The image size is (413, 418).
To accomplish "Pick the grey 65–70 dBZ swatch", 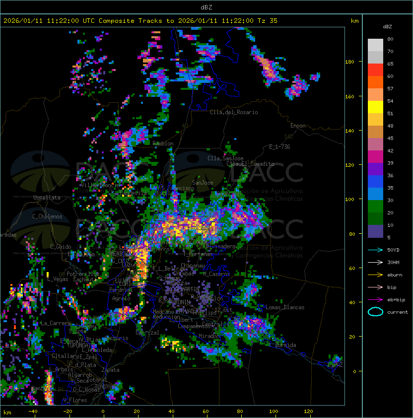I will tap(375, 57).
